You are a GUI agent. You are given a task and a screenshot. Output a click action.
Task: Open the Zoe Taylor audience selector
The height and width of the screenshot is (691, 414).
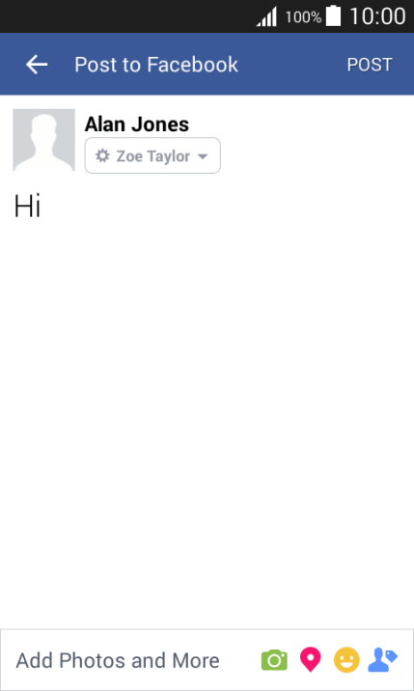click(152, 155)
